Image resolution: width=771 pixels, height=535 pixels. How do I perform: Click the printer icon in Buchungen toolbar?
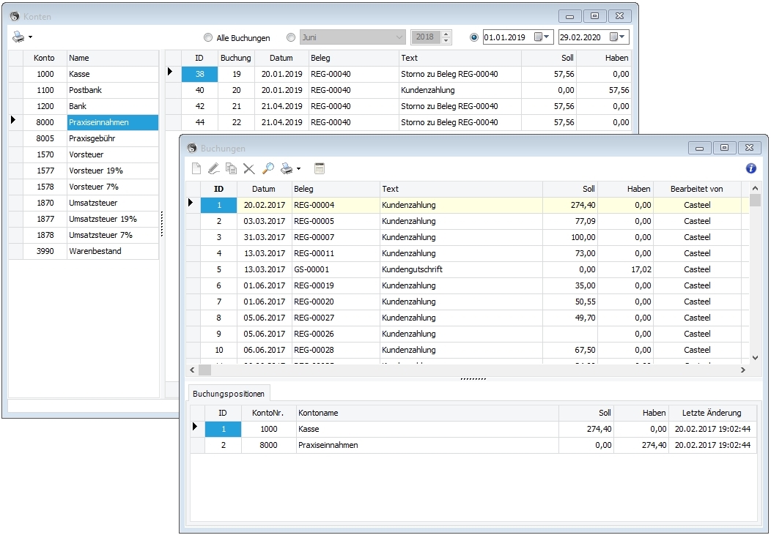[x=287, y=168]
